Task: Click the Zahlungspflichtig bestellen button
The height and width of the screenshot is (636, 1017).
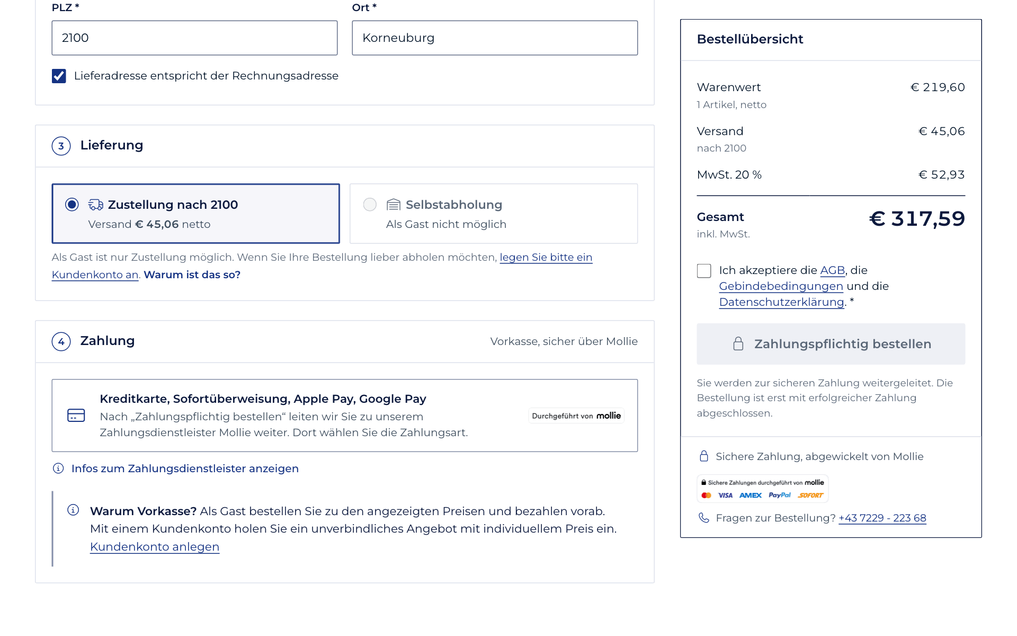Action: [x=831, y=344]
